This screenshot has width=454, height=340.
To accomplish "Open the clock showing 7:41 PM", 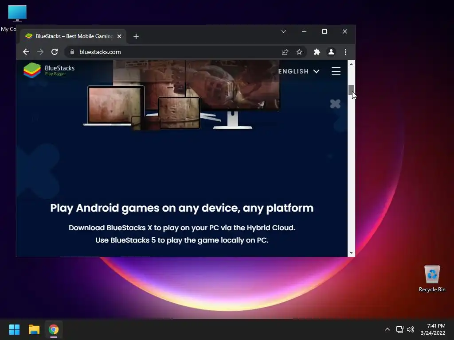I will pos(433,329).
